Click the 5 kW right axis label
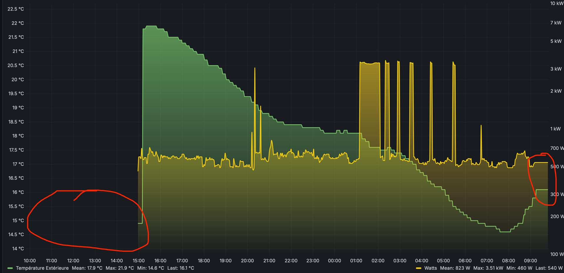This screenshot has height=273, width=564. (x=556, y=41)
